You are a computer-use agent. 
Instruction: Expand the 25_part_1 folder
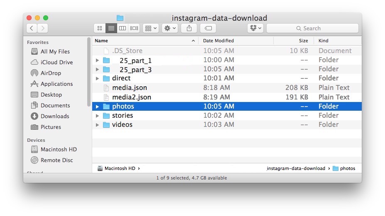[x=97, y=60]
